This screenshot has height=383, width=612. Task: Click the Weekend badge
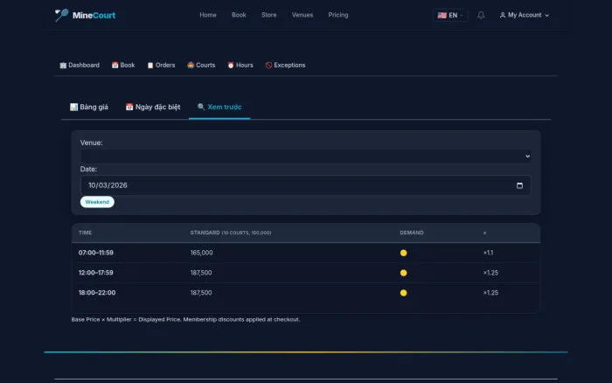pos(97,202)
